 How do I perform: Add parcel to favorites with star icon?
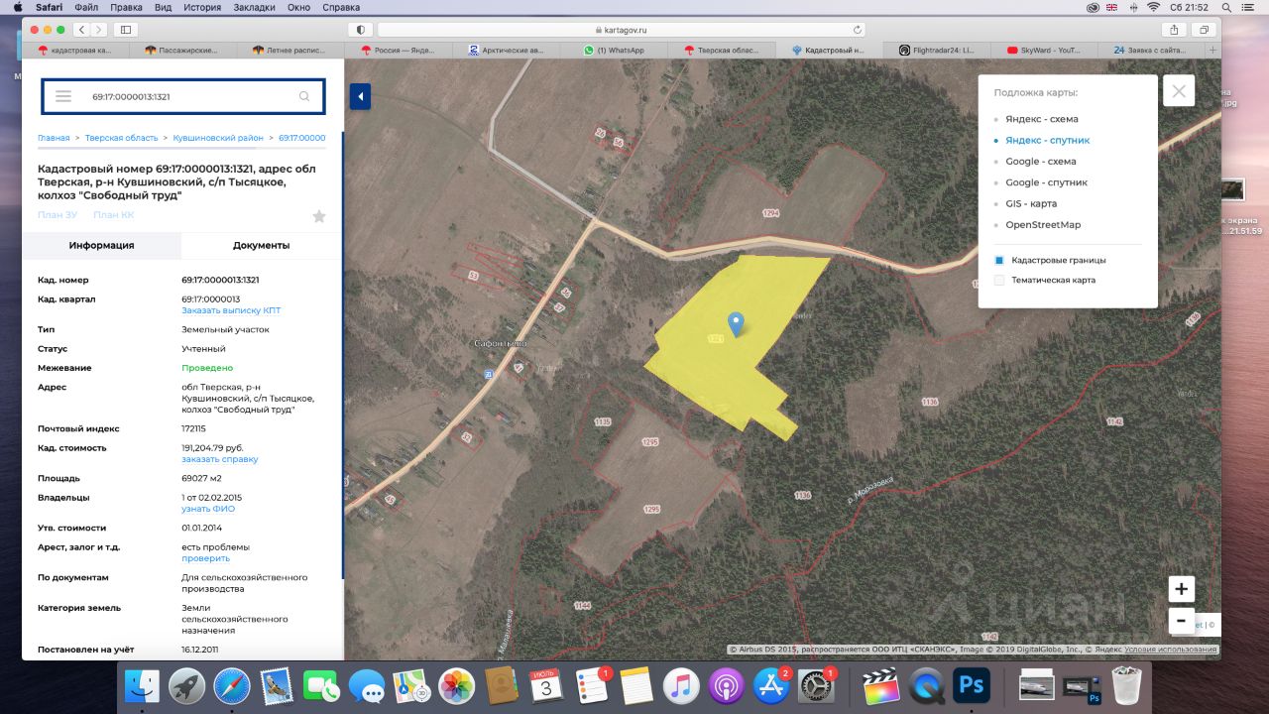pyautogui.click(x=318, y=216)
